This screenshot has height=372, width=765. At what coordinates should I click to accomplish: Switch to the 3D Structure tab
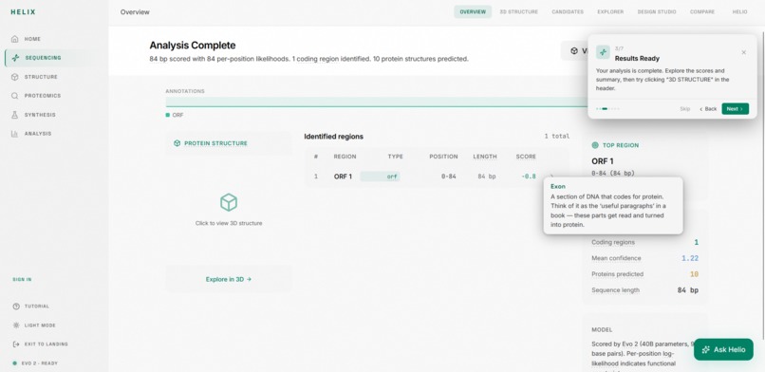(x=518, y=11)
